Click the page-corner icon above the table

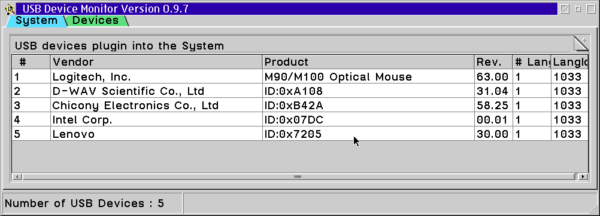click(581, 44)
